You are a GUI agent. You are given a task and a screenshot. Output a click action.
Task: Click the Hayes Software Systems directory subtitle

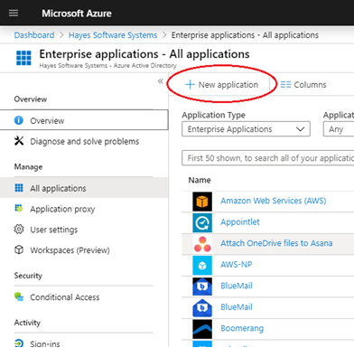click(107, 65)
